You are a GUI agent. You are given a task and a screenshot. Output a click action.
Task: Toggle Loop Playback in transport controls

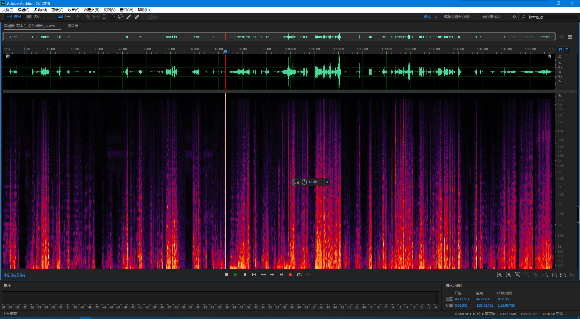299,275
